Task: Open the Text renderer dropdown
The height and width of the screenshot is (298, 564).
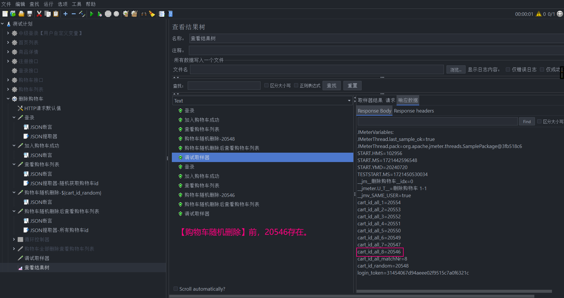Action: click(x=262, y=101)
